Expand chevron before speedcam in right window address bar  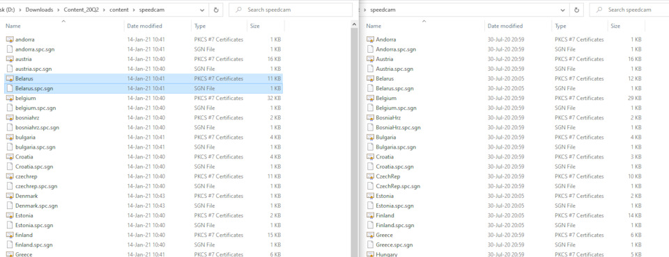[364, 10]
